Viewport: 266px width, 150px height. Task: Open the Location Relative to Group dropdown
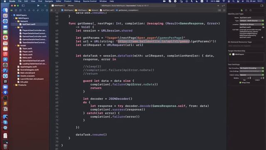[x=252, y=25]
